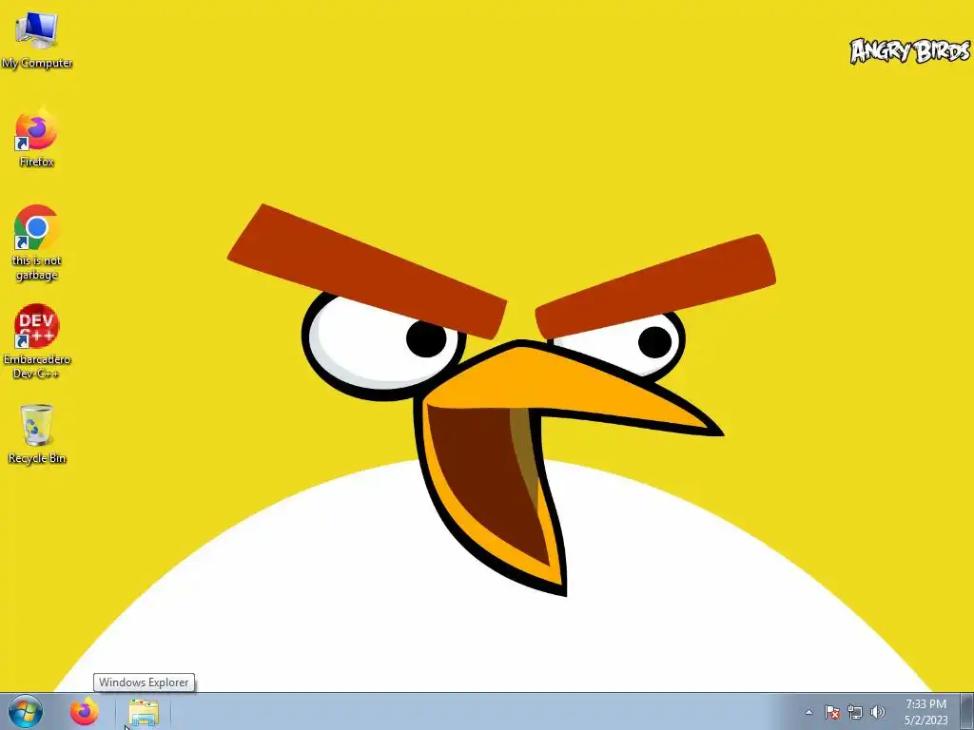The width and height of the screenshot is (974, 730).
Task: Launch Firefox from the taskbar
Action: (85, 712)
